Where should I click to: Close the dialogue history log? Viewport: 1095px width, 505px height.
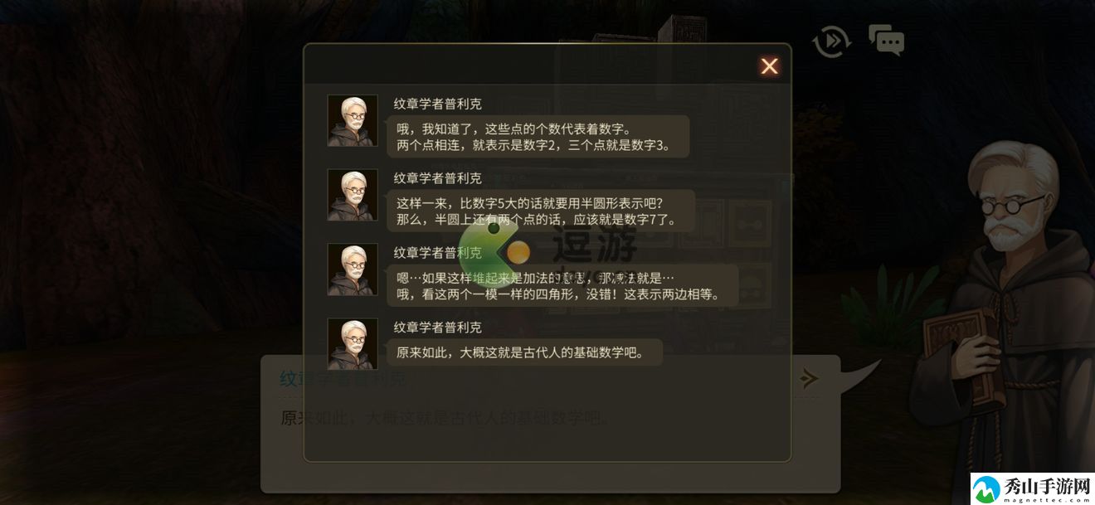770,66
